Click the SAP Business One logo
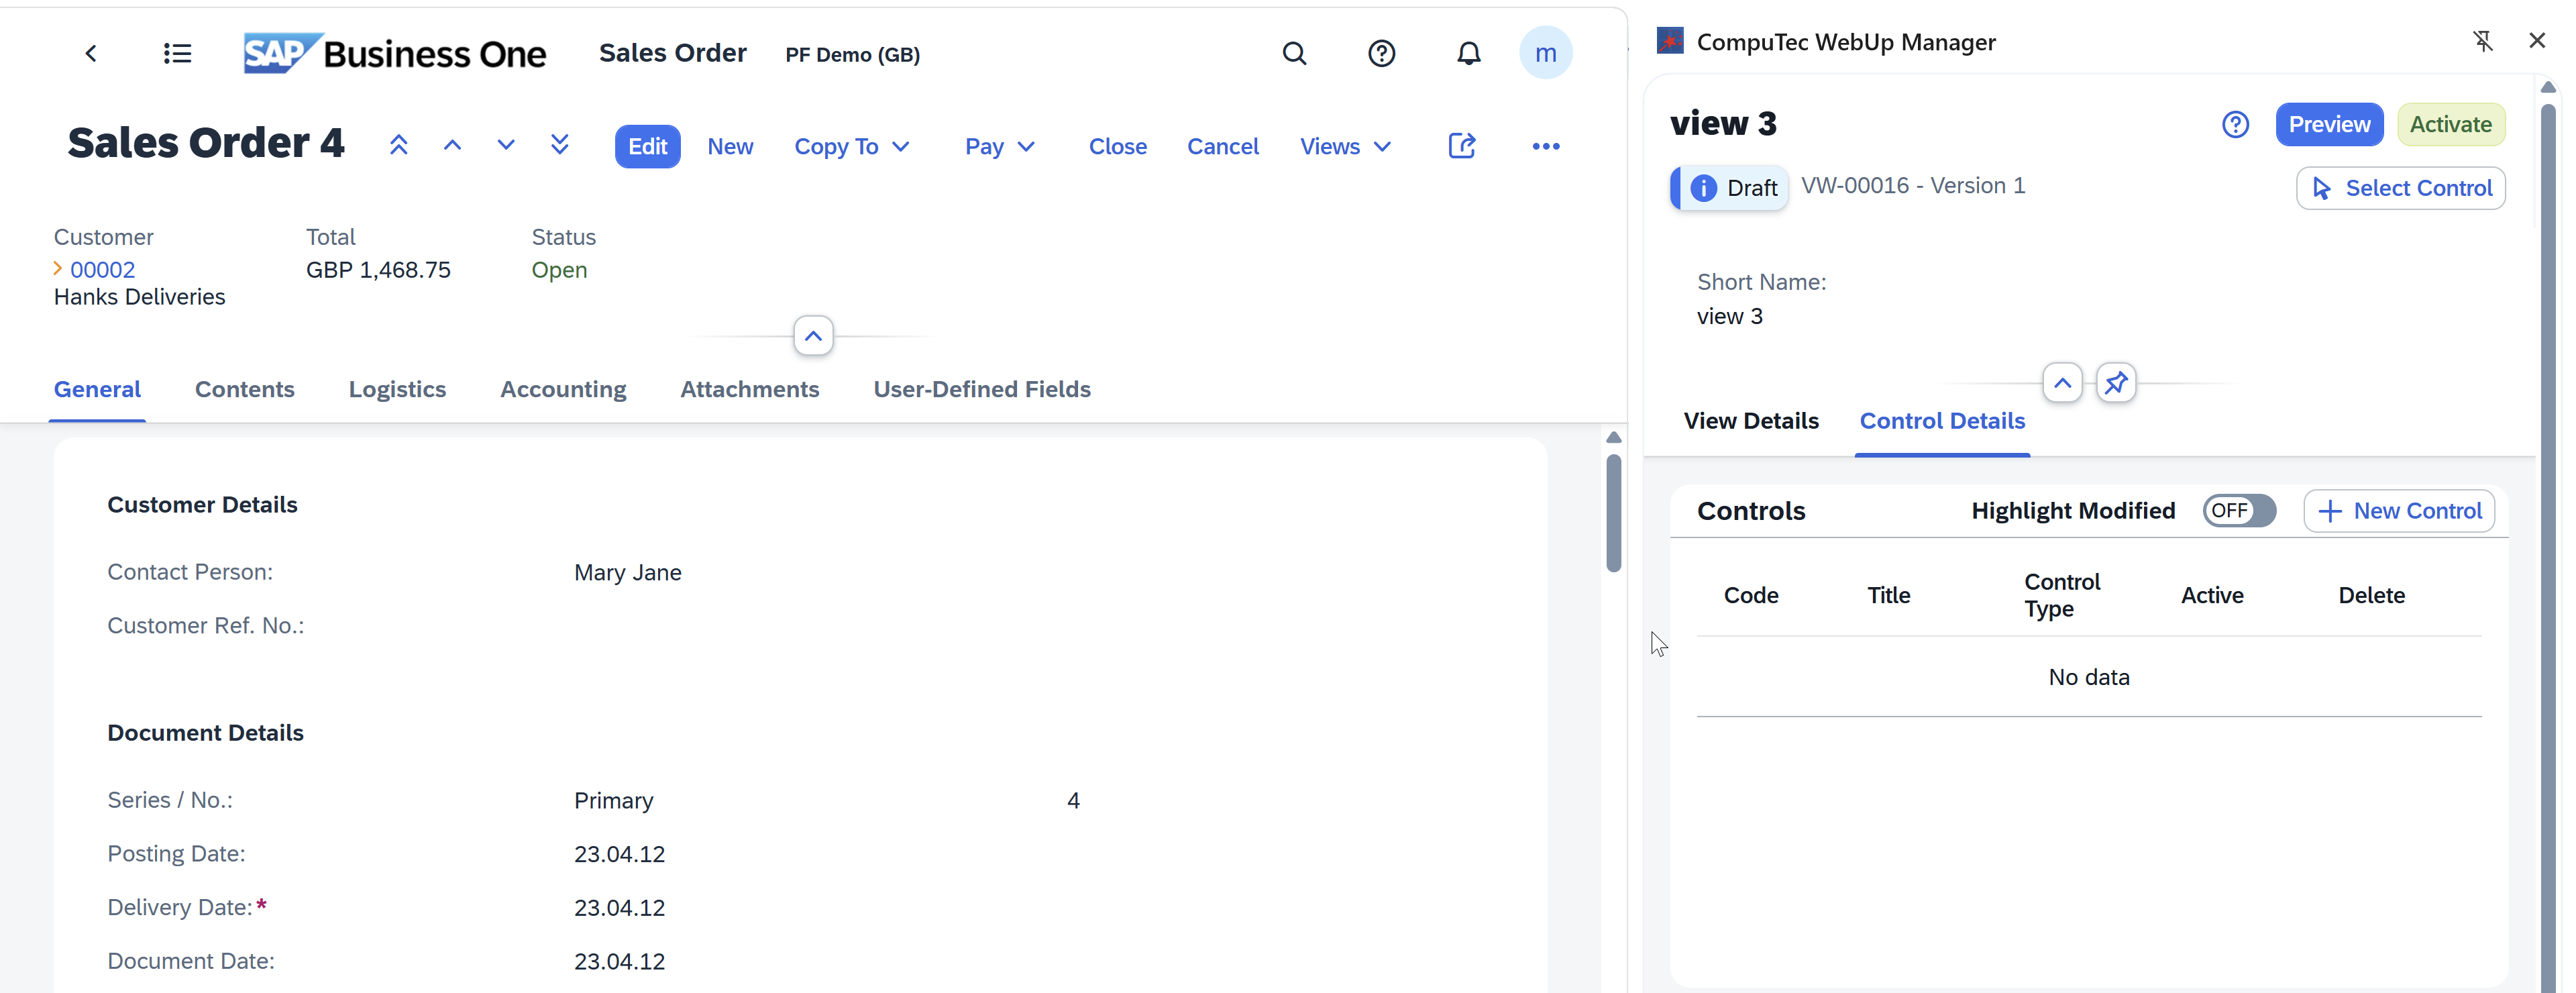Screen dimensions: 2576x993 tap(395, 53)
